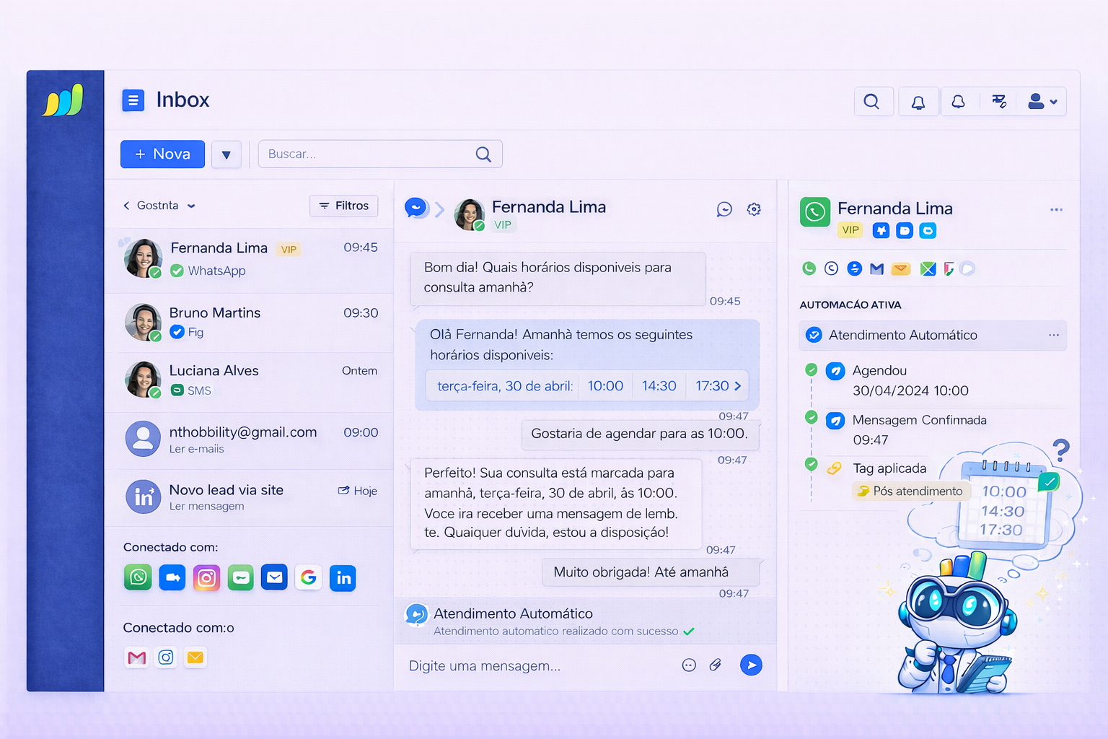
Task: Toggle the VIP badge on Fernanda Lima's chat
Action: (x=289, y=249)
